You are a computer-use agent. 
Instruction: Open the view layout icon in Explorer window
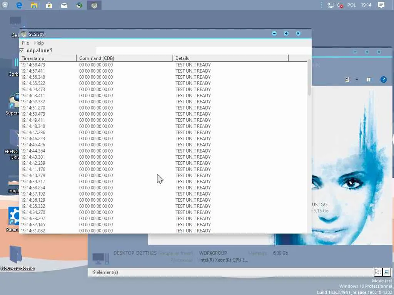tap(347, 80)
